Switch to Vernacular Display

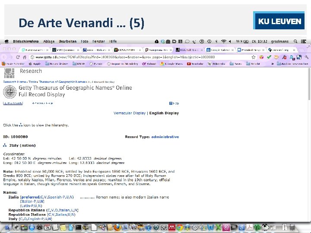click(130, 113)
